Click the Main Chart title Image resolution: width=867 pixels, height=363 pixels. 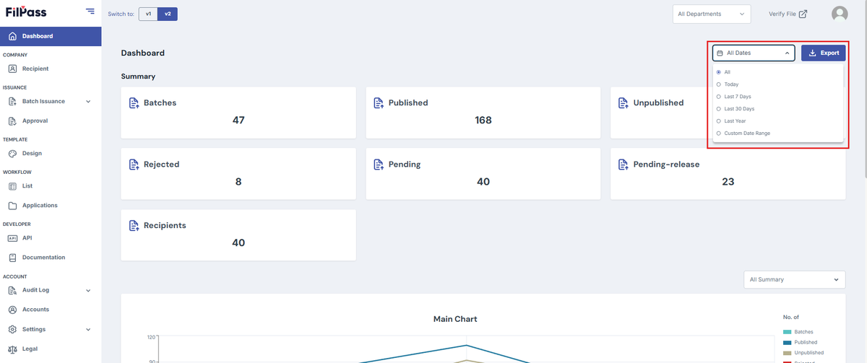tap(455, 319)
